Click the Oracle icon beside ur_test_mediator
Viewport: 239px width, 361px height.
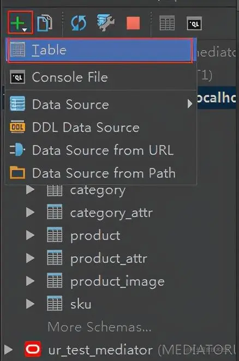[33, 349]
